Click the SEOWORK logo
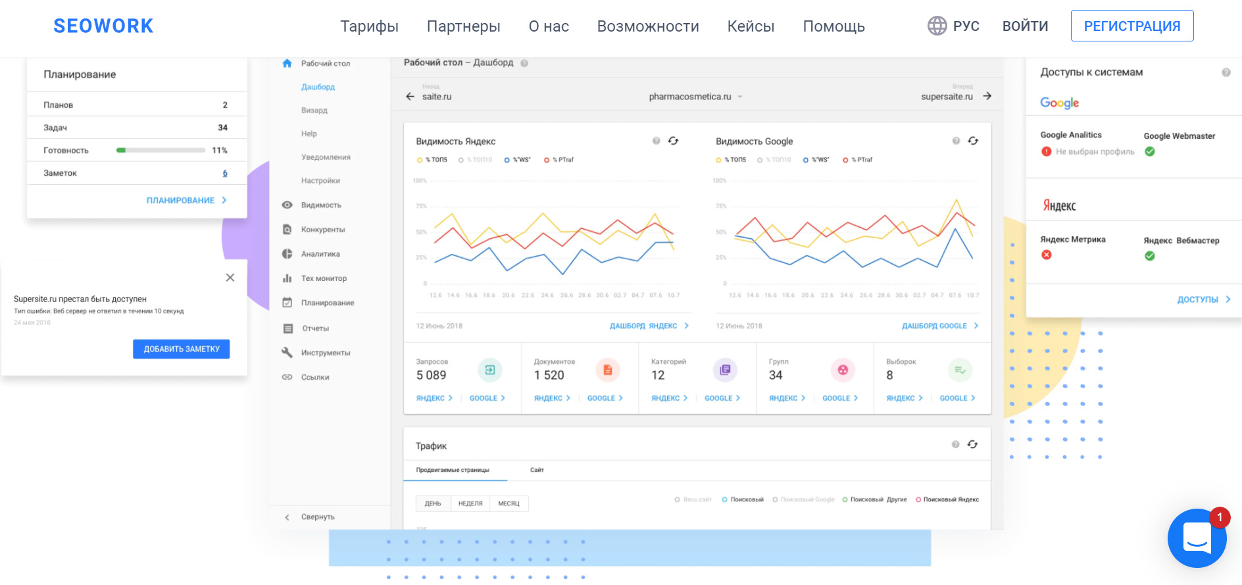The height and width of the screenshot is (585, 1242). pyautogui.click(x=103, y=26)
